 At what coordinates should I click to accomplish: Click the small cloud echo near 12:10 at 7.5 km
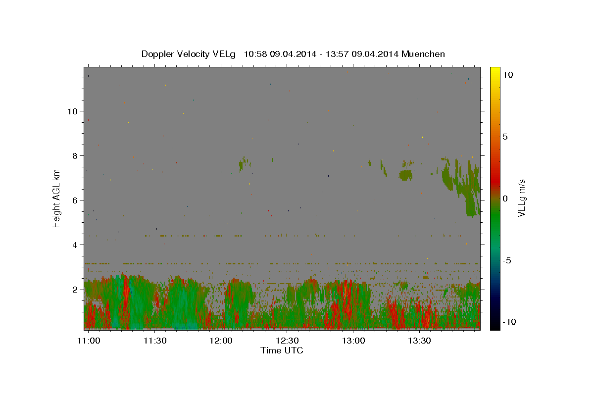pyautogui.click(x=244, y=163)
